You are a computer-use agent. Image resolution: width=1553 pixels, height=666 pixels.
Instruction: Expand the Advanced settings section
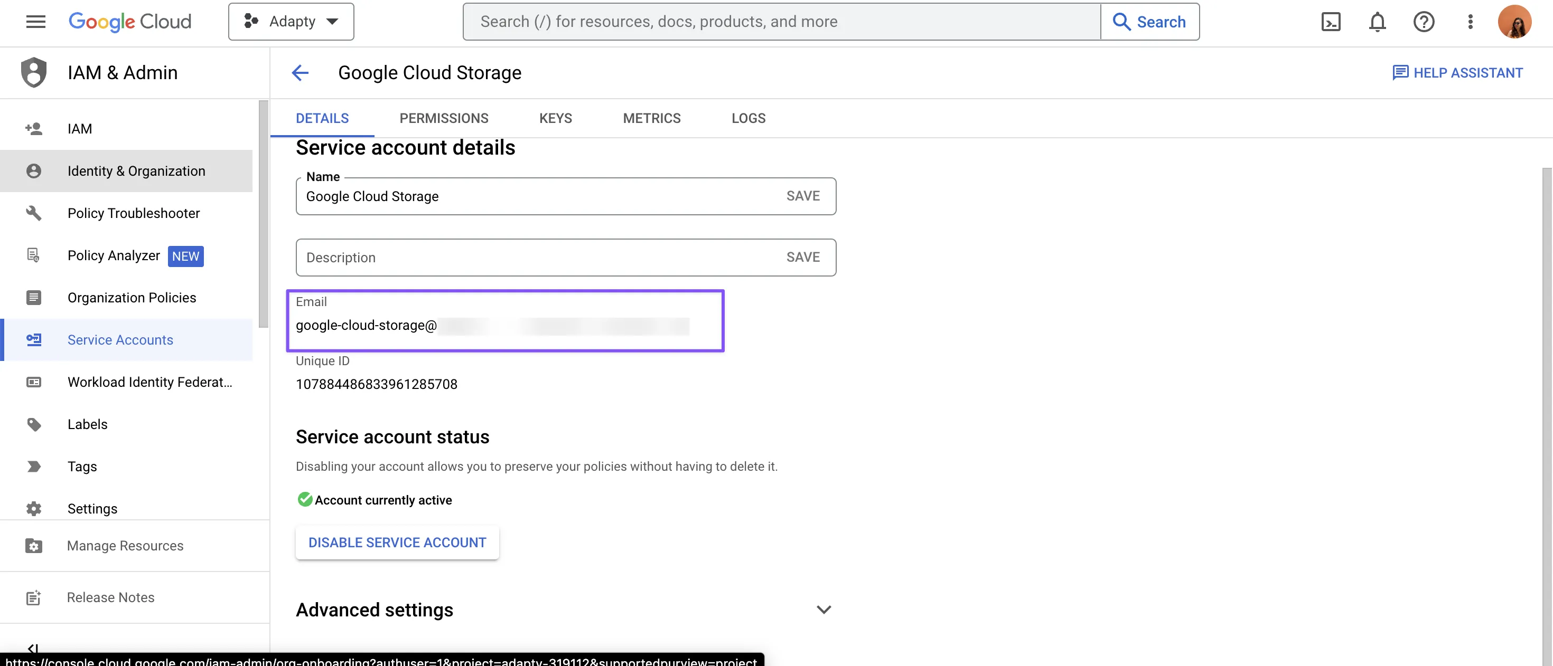point(823,610)
